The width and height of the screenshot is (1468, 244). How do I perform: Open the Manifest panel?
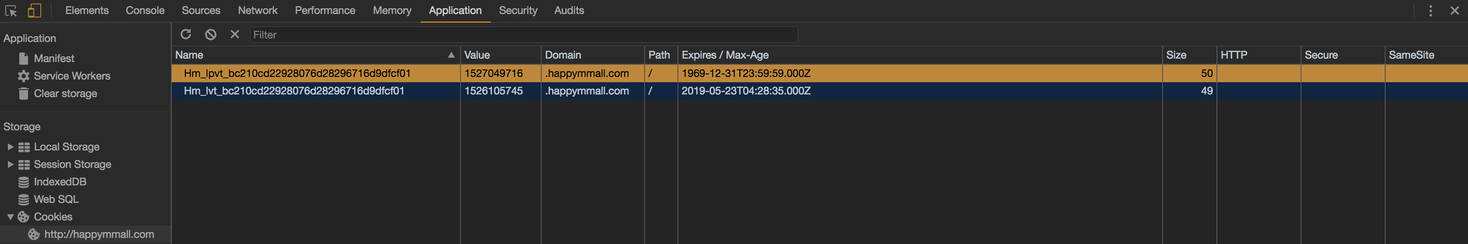[53, 59]
